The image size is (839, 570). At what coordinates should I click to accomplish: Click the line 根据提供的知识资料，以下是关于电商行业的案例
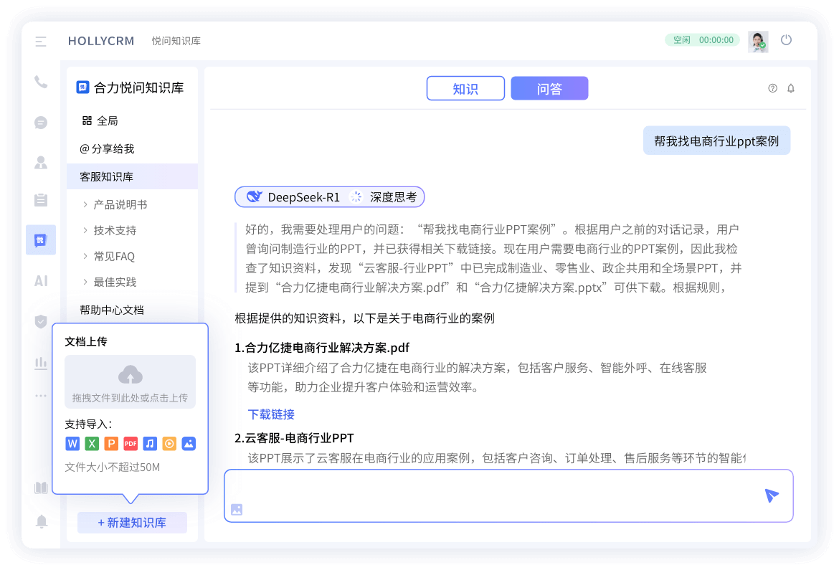pos(364,318)
